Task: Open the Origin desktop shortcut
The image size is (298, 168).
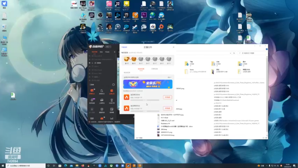Action: [x=161, y=28]
